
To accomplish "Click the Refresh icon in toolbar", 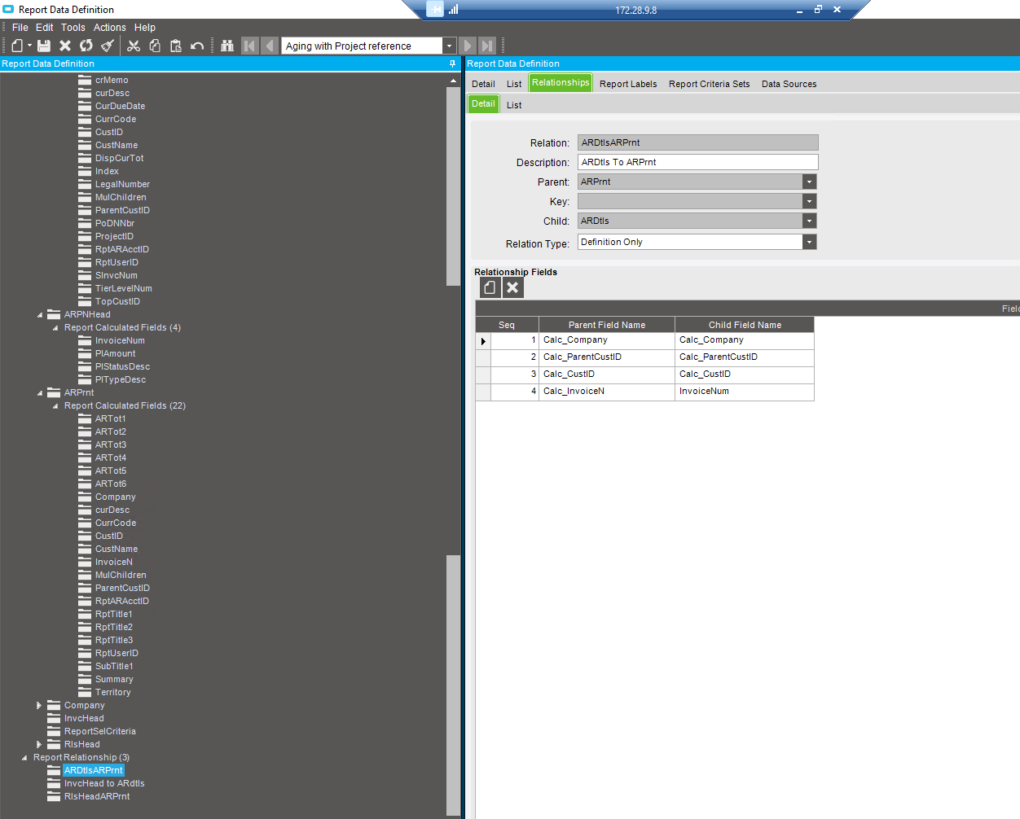I will (x=86, y=46).
